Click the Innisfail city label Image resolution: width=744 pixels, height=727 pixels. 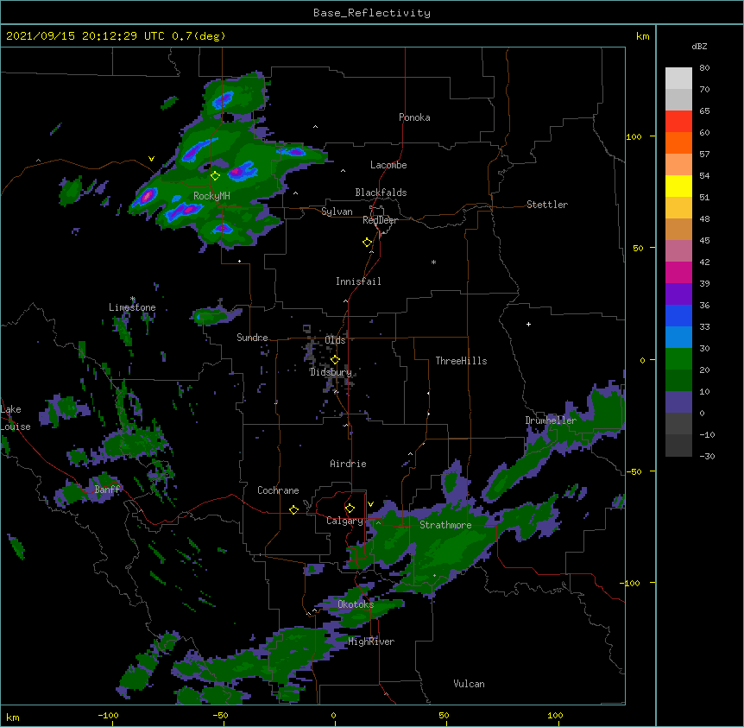(x=358, y=281)
